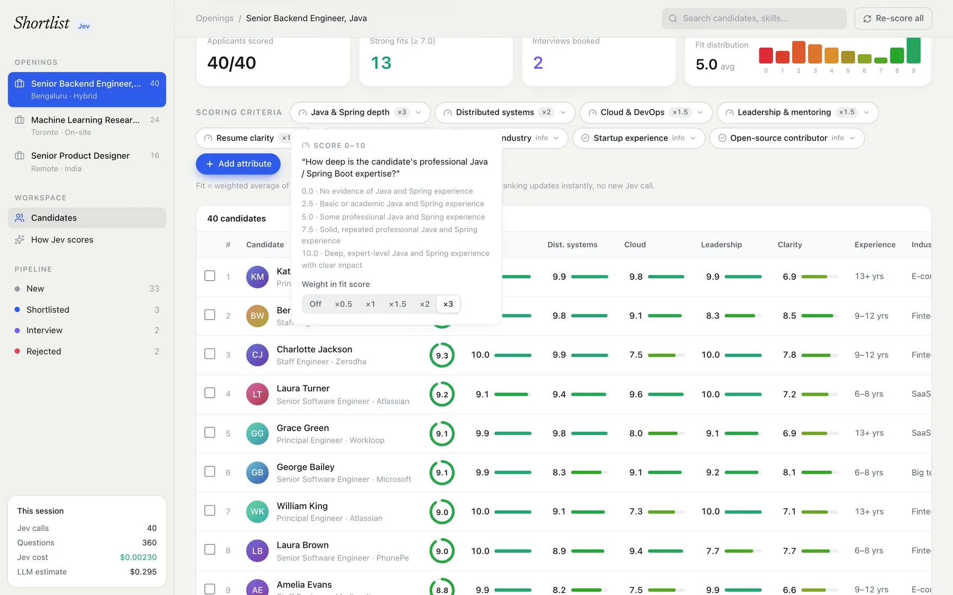The width and height of the screenshot is (953, 595).
Task: Click George Bailey's GB avatar
Action: pos(257,472)
